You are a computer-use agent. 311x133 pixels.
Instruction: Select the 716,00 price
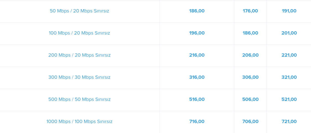(x=197, y=122)
